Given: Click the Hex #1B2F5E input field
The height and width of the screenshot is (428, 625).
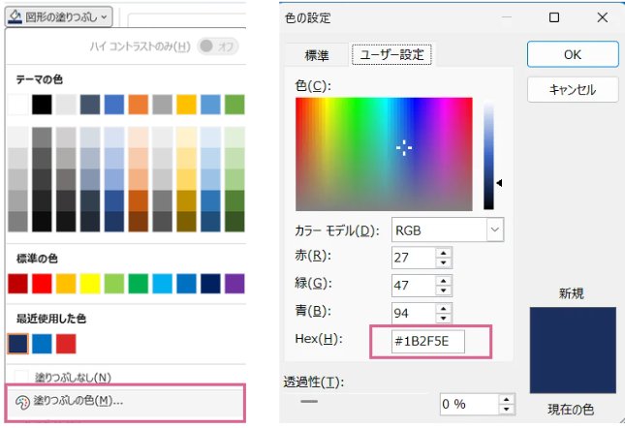Looking at the screenshot, I should coord(428,341).
